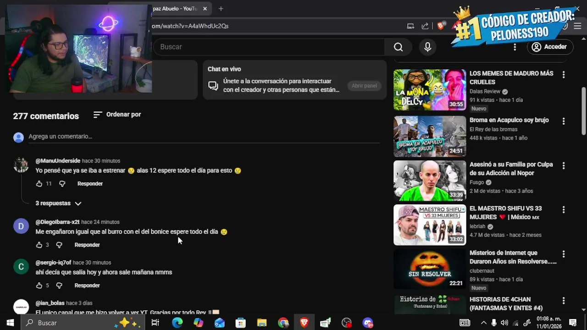Image resolution: width=587 pixels, height=330 pixels.
Task: Click the disabled Abrir panel chat button
Action: coord(364,86)
